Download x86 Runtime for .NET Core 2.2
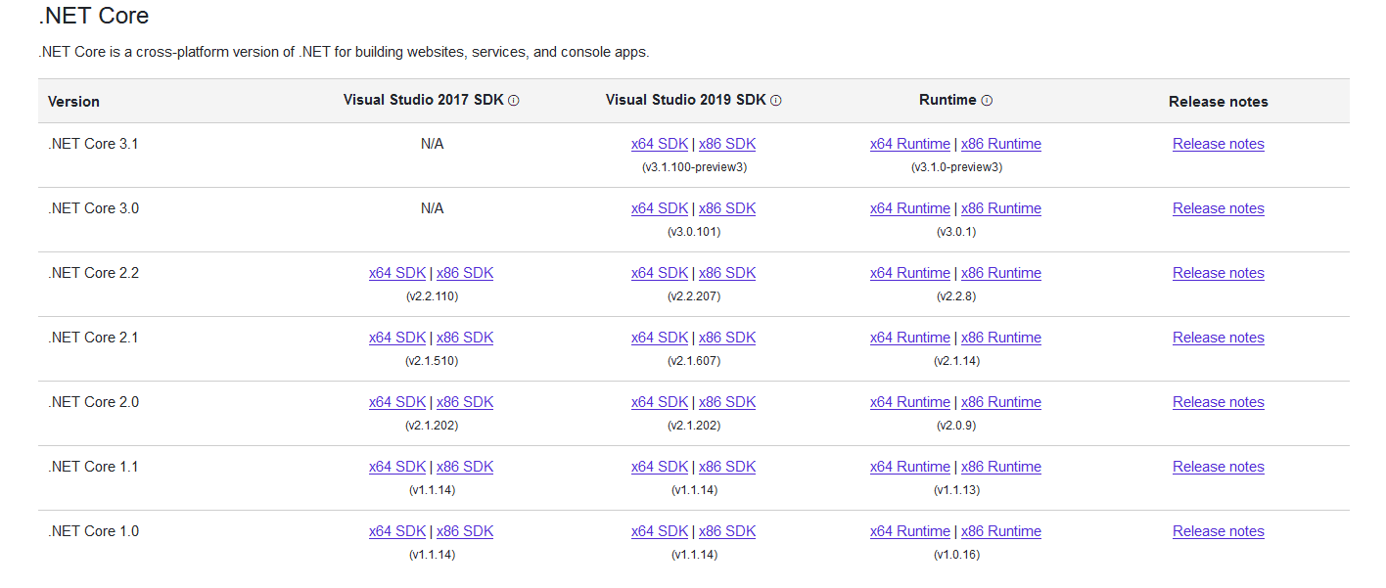The height and width of the screenshot is (588, 1386). tap(1000, 273)
